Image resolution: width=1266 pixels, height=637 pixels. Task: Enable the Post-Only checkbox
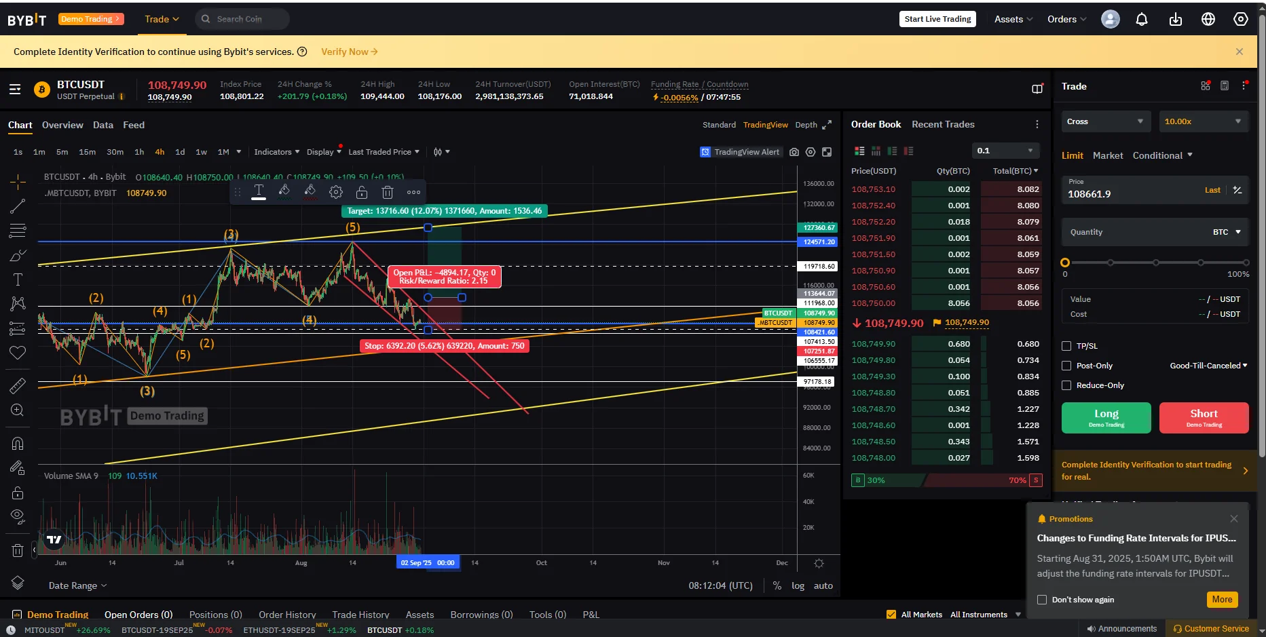point(1066,366)
